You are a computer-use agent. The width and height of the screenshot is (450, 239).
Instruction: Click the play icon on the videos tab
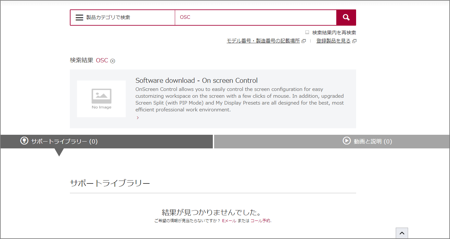point(347,141)
